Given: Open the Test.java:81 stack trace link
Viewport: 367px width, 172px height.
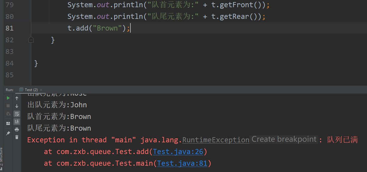Looking at the screenshot, I should (182, 163).
